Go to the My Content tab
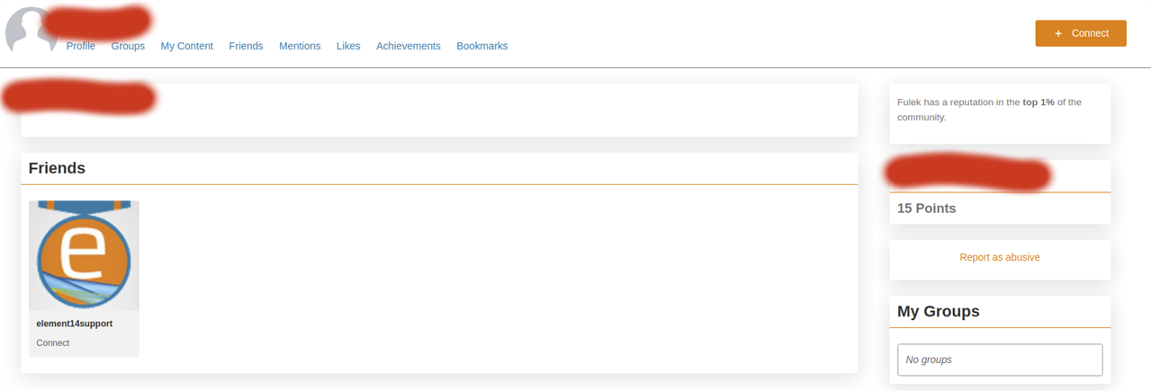 (x=187, y=46)
